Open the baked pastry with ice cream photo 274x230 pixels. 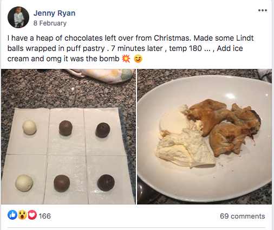[204, 137]
